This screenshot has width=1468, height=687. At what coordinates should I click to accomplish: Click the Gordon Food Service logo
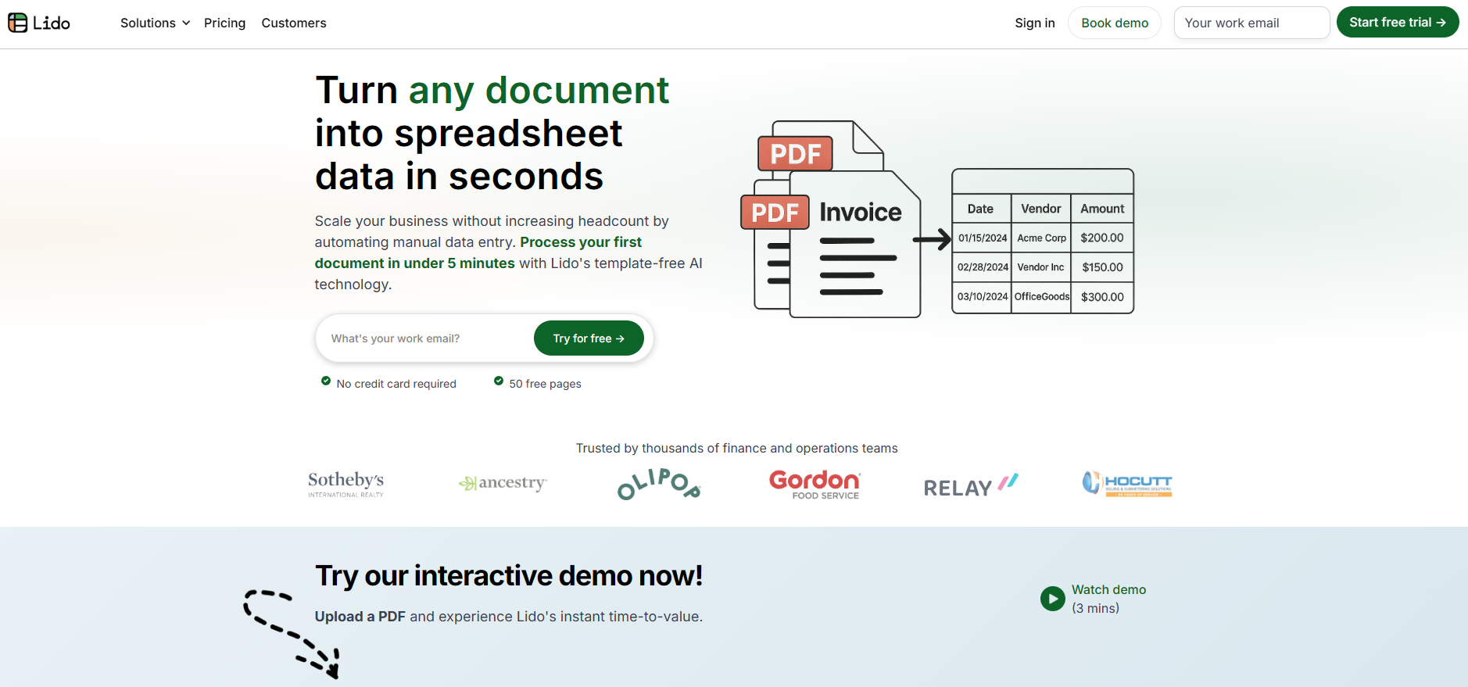(815, 485)
